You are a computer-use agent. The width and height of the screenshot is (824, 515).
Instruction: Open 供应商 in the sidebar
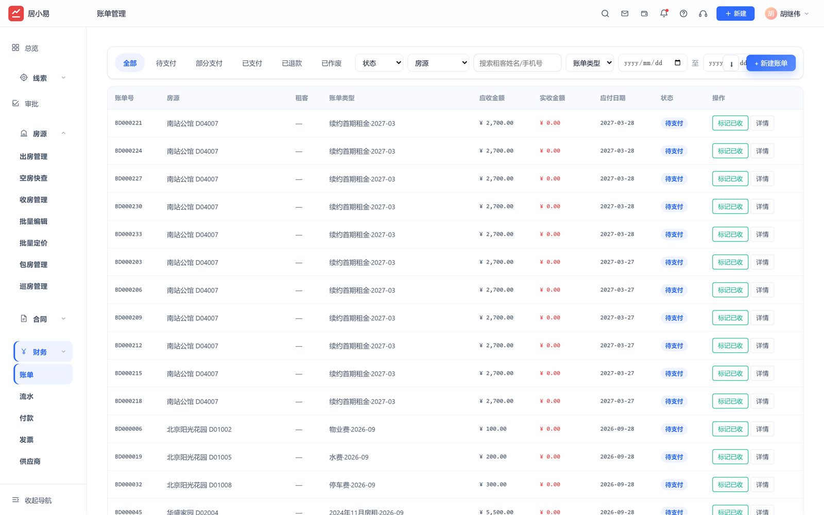coord(30,461)
